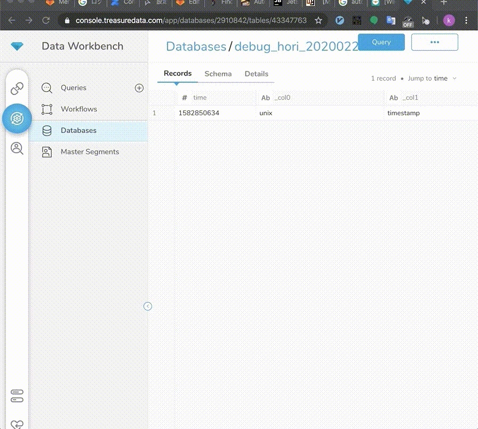Open Queries in the sidebar
Image resolution: width=478 pixels, height=429 pixels.
point(74,88)
